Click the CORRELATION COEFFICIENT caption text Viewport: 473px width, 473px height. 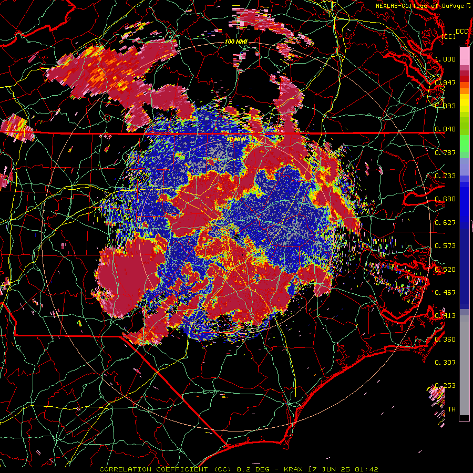point(153,469)
